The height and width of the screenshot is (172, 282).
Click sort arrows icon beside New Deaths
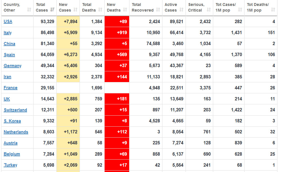pyautogui.click(x=125, y=10)
